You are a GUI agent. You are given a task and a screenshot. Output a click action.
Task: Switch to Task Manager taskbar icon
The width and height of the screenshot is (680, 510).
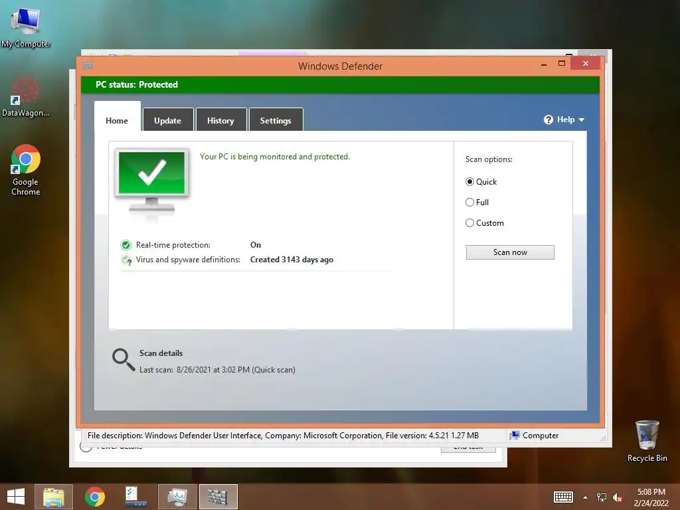pos(177,497)
